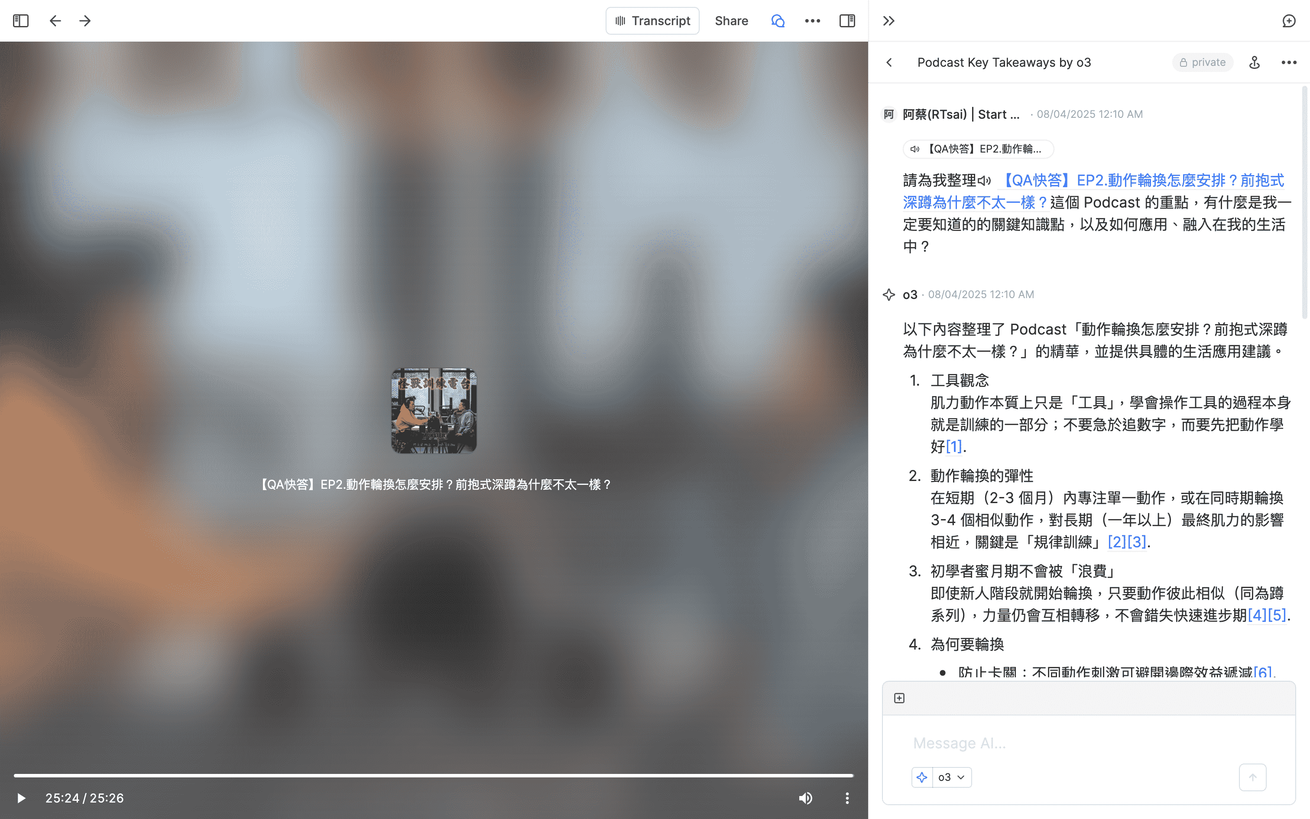The image size is (1310, 819).
Task: Collapse the AI panel with the double-chevron
Action: 888,21
